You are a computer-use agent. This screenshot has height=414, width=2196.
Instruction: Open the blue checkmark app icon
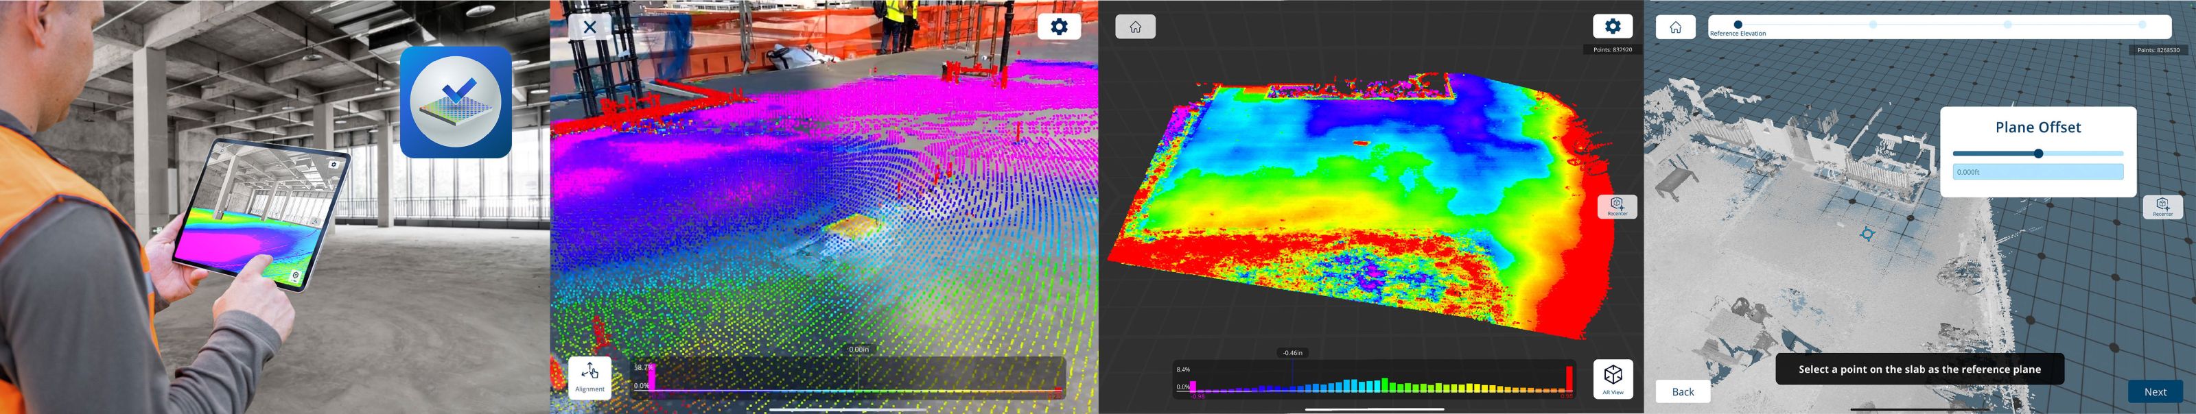(455, 102)
